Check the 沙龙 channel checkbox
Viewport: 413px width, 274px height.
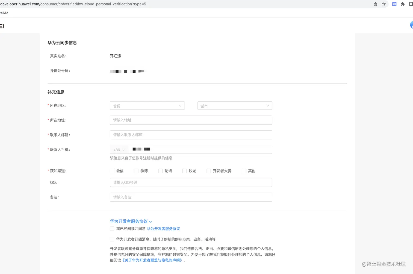(184, 171)
